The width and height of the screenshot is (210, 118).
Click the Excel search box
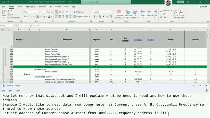click(x=106, y=2)
